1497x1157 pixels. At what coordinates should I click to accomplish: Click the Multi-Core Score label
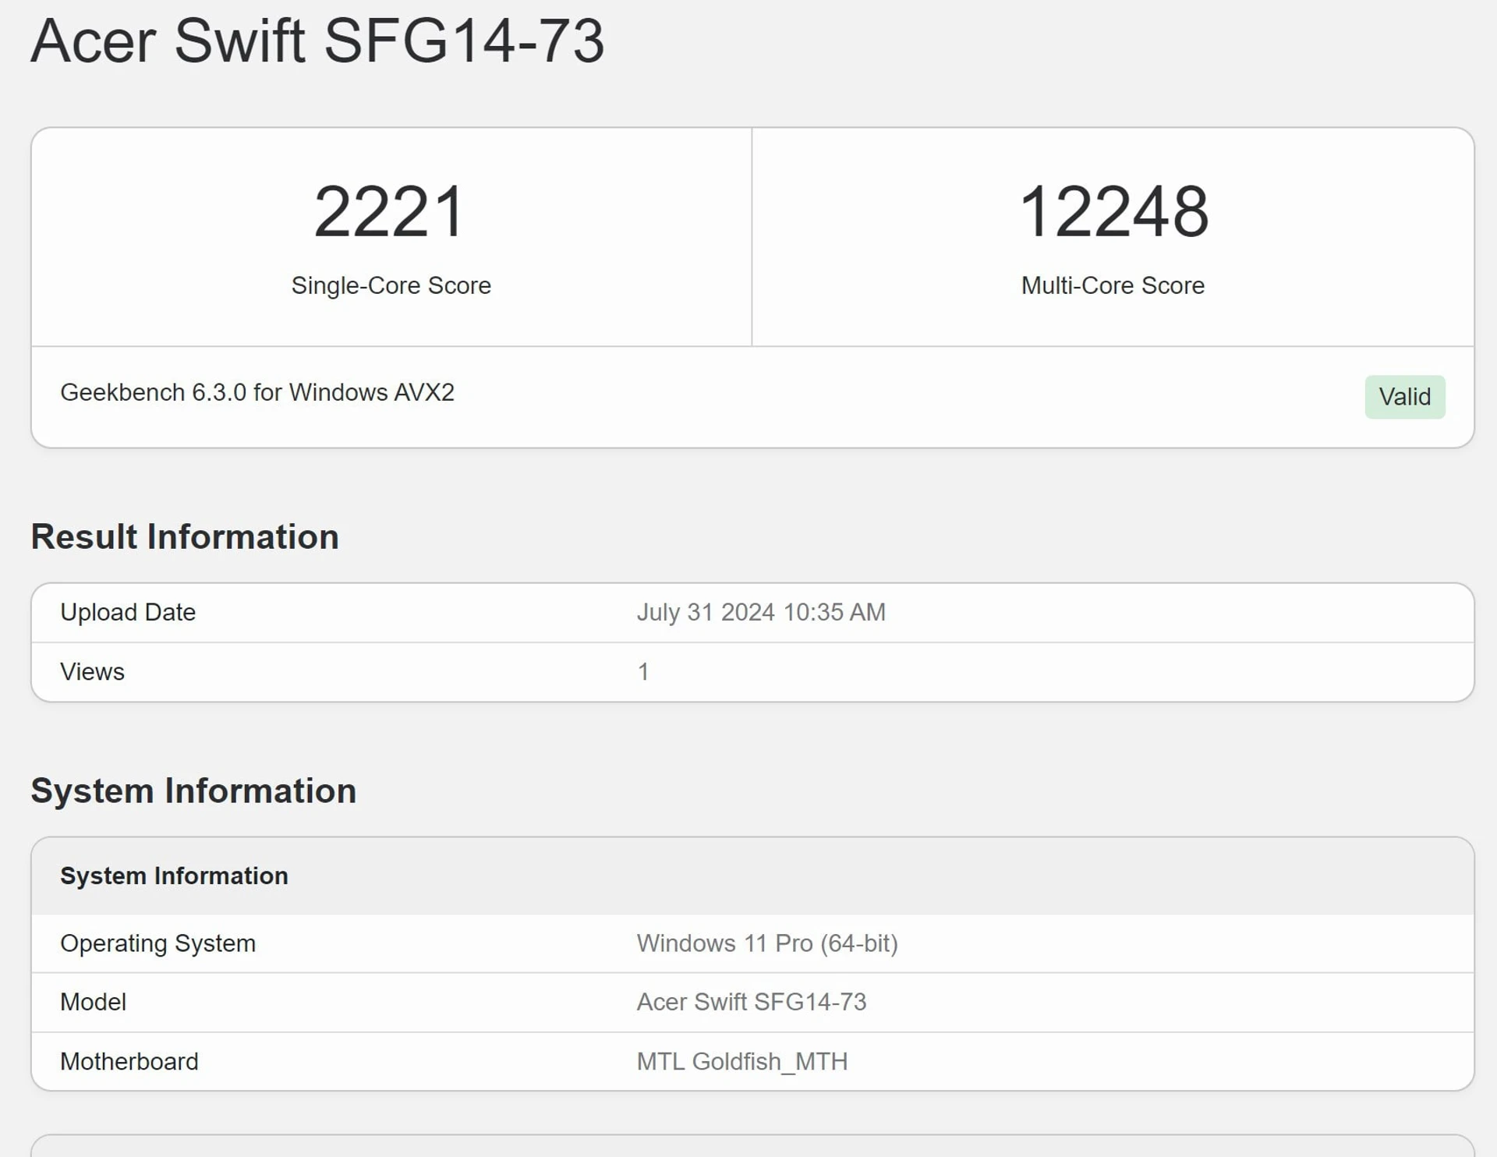(x=1113, y=285)
